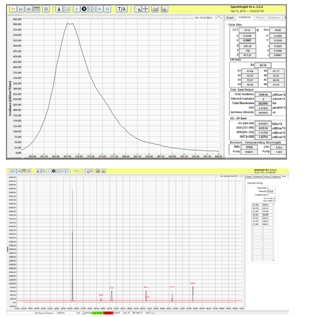334x317 pixels.
Task: Click the Ra value field showing 54.16
Action: click(263, 65)
